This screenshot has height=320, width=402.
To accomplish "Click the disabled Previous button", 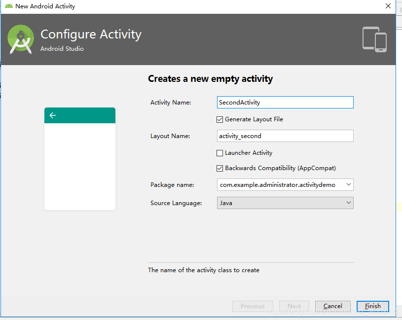I will click(253, 306).
